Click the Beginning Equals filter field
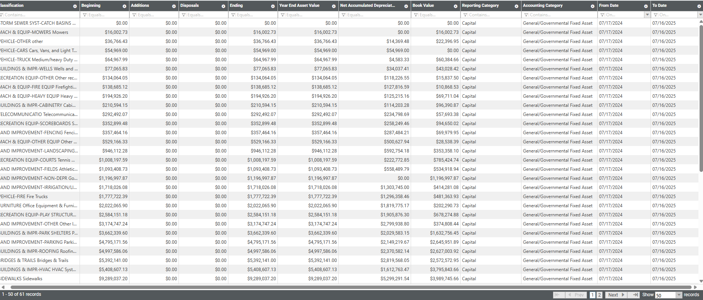 (x=104, y=15)
